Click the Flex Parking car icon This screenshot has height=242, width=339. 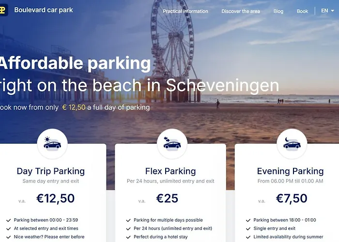172,144
